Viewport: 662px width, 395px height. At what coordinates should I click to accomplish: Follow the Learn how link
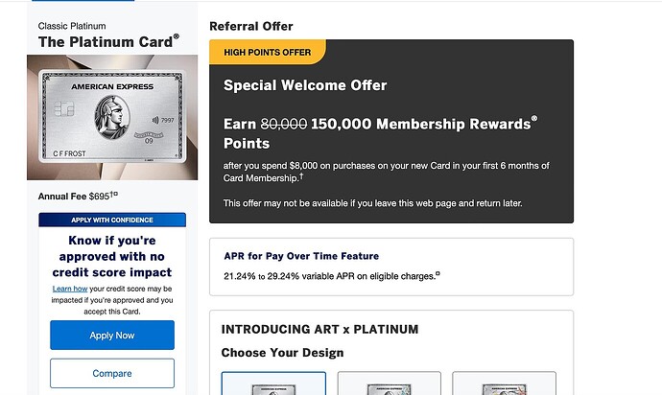(70, 289)
